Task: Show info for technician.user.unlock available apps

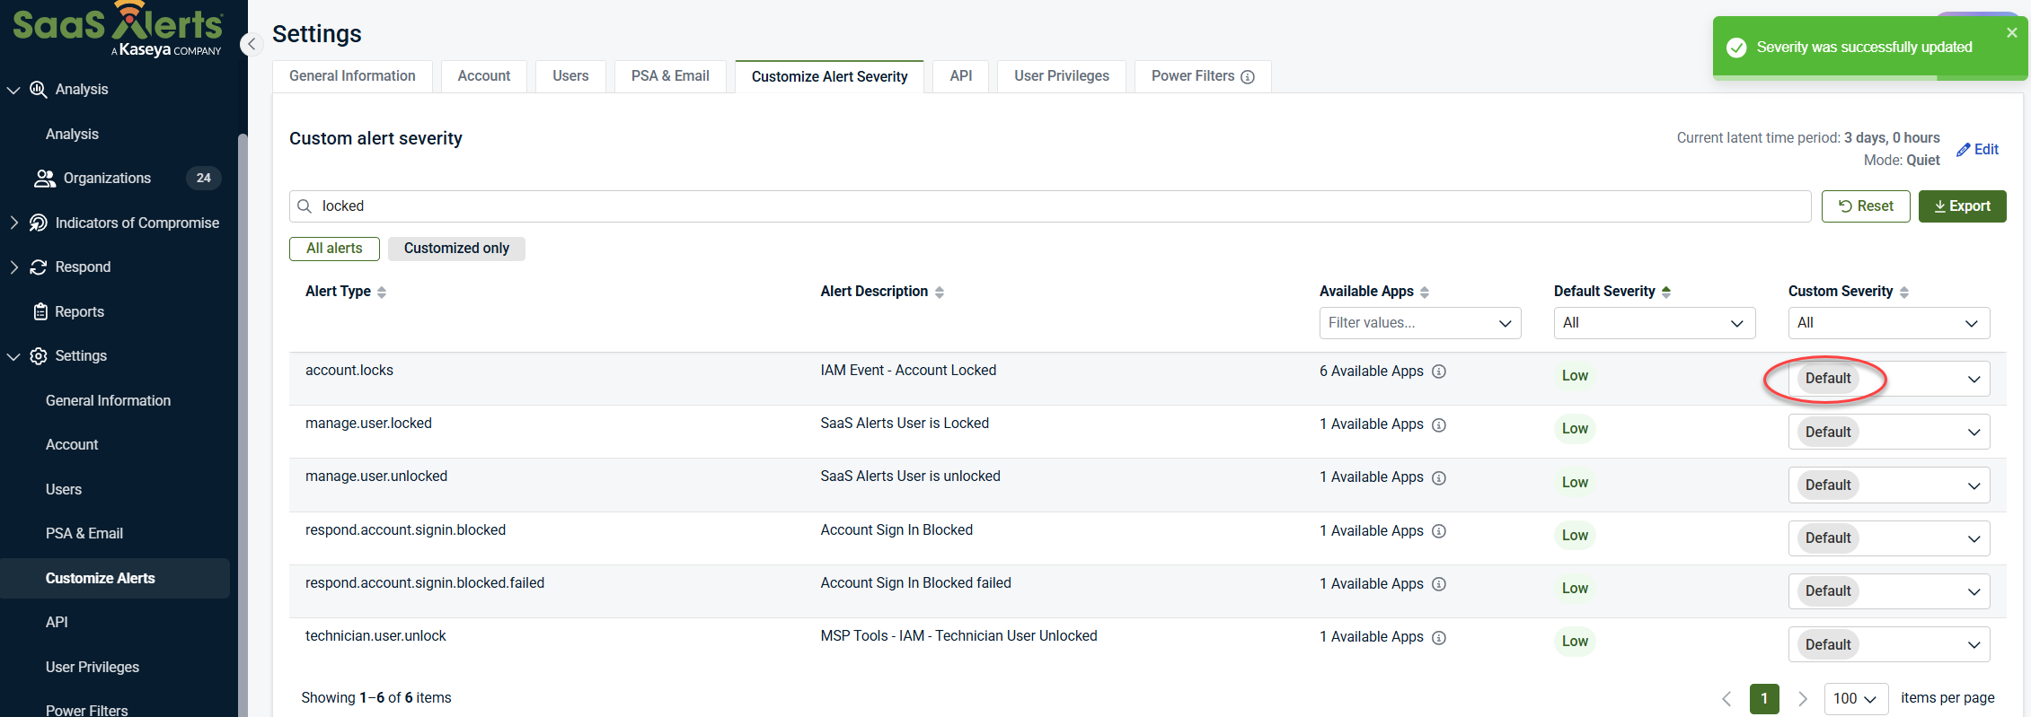Action: [x=1439, y=638]
